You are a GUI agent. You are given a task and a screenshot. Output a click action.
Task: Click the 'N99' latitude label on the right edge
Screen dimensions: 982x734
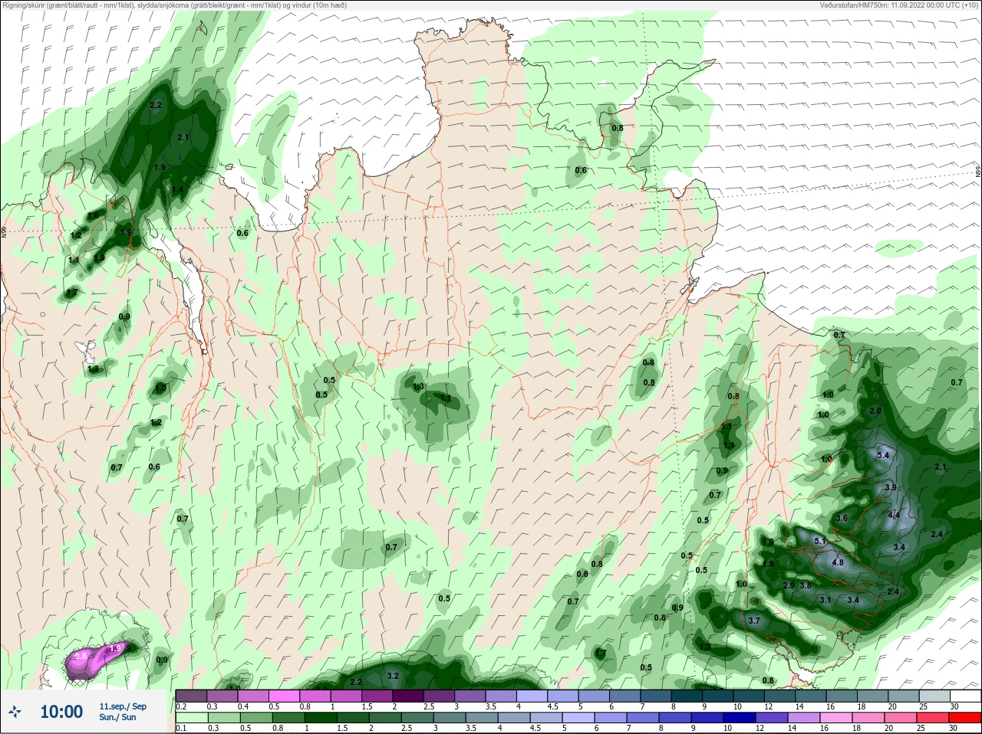tap(978, 172)
